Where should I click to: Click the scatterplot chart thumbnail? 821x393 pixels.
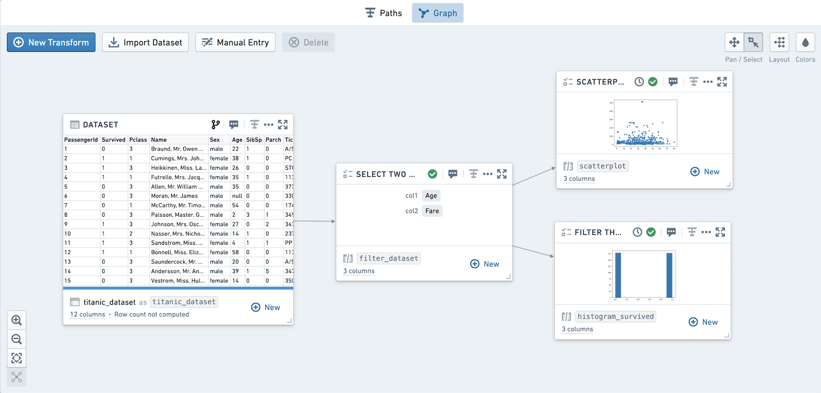[x=643, y=124]
